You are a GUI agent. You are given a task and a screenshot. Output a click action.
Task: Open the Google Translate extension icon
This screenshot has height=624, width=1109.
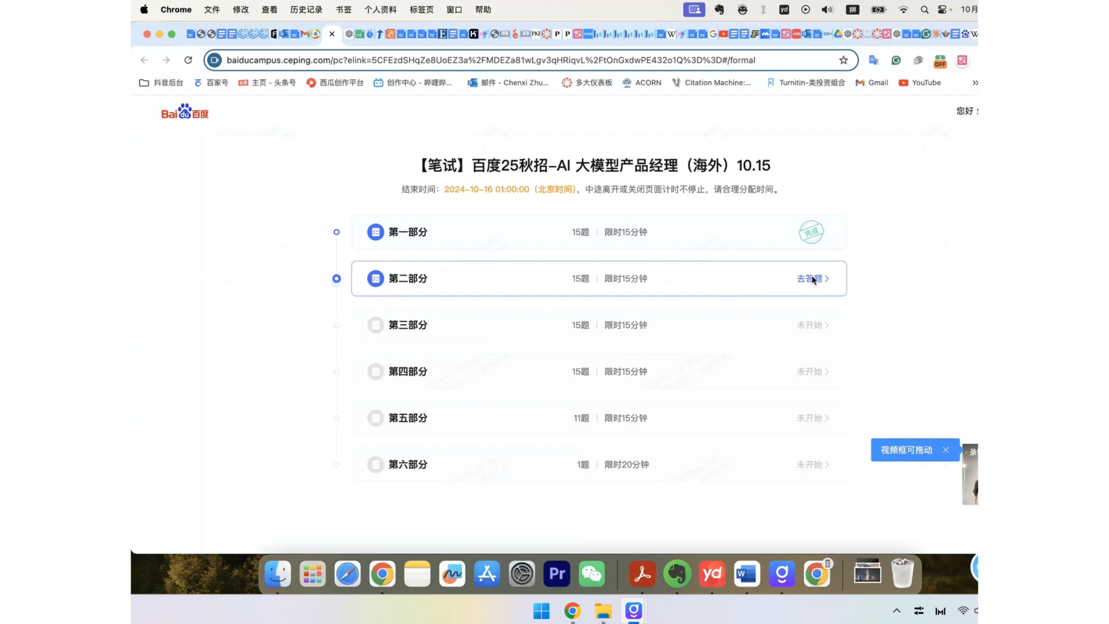[873, 60]
